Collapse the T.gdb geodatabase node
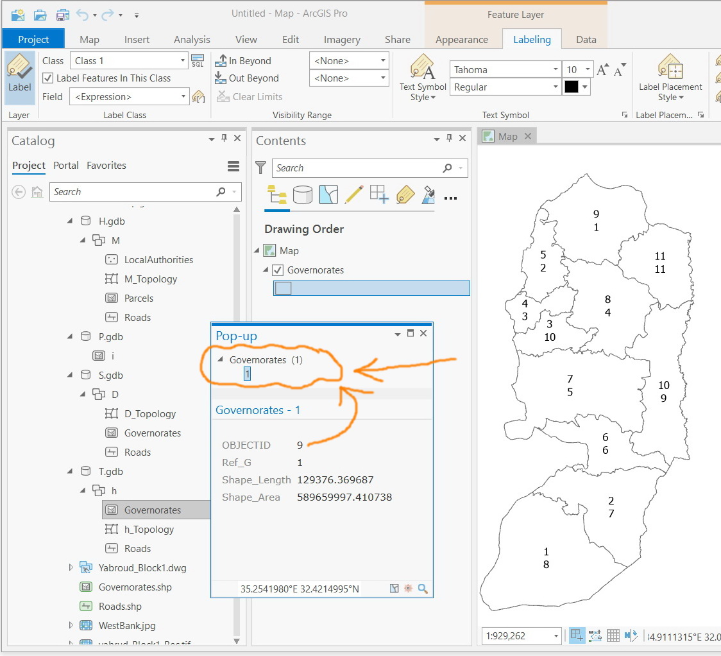The height and width of the screenshot is (656, 721). coord(70,472)
